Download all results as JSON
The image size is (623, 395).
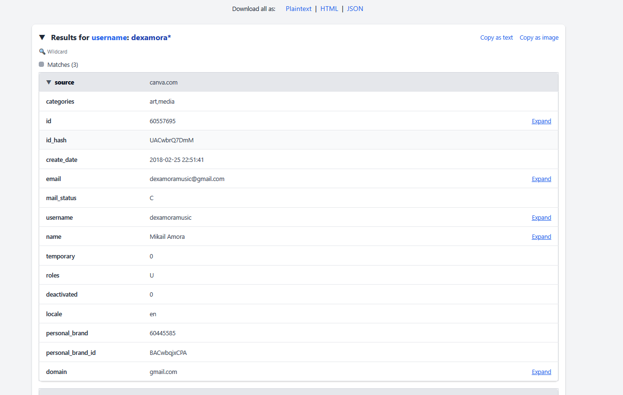coord(355,9)
